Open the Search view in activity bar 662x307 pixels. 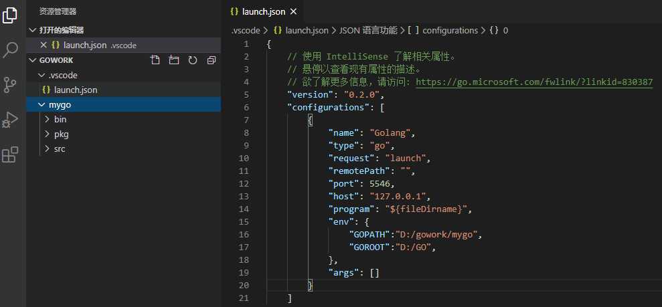[10, 49]
